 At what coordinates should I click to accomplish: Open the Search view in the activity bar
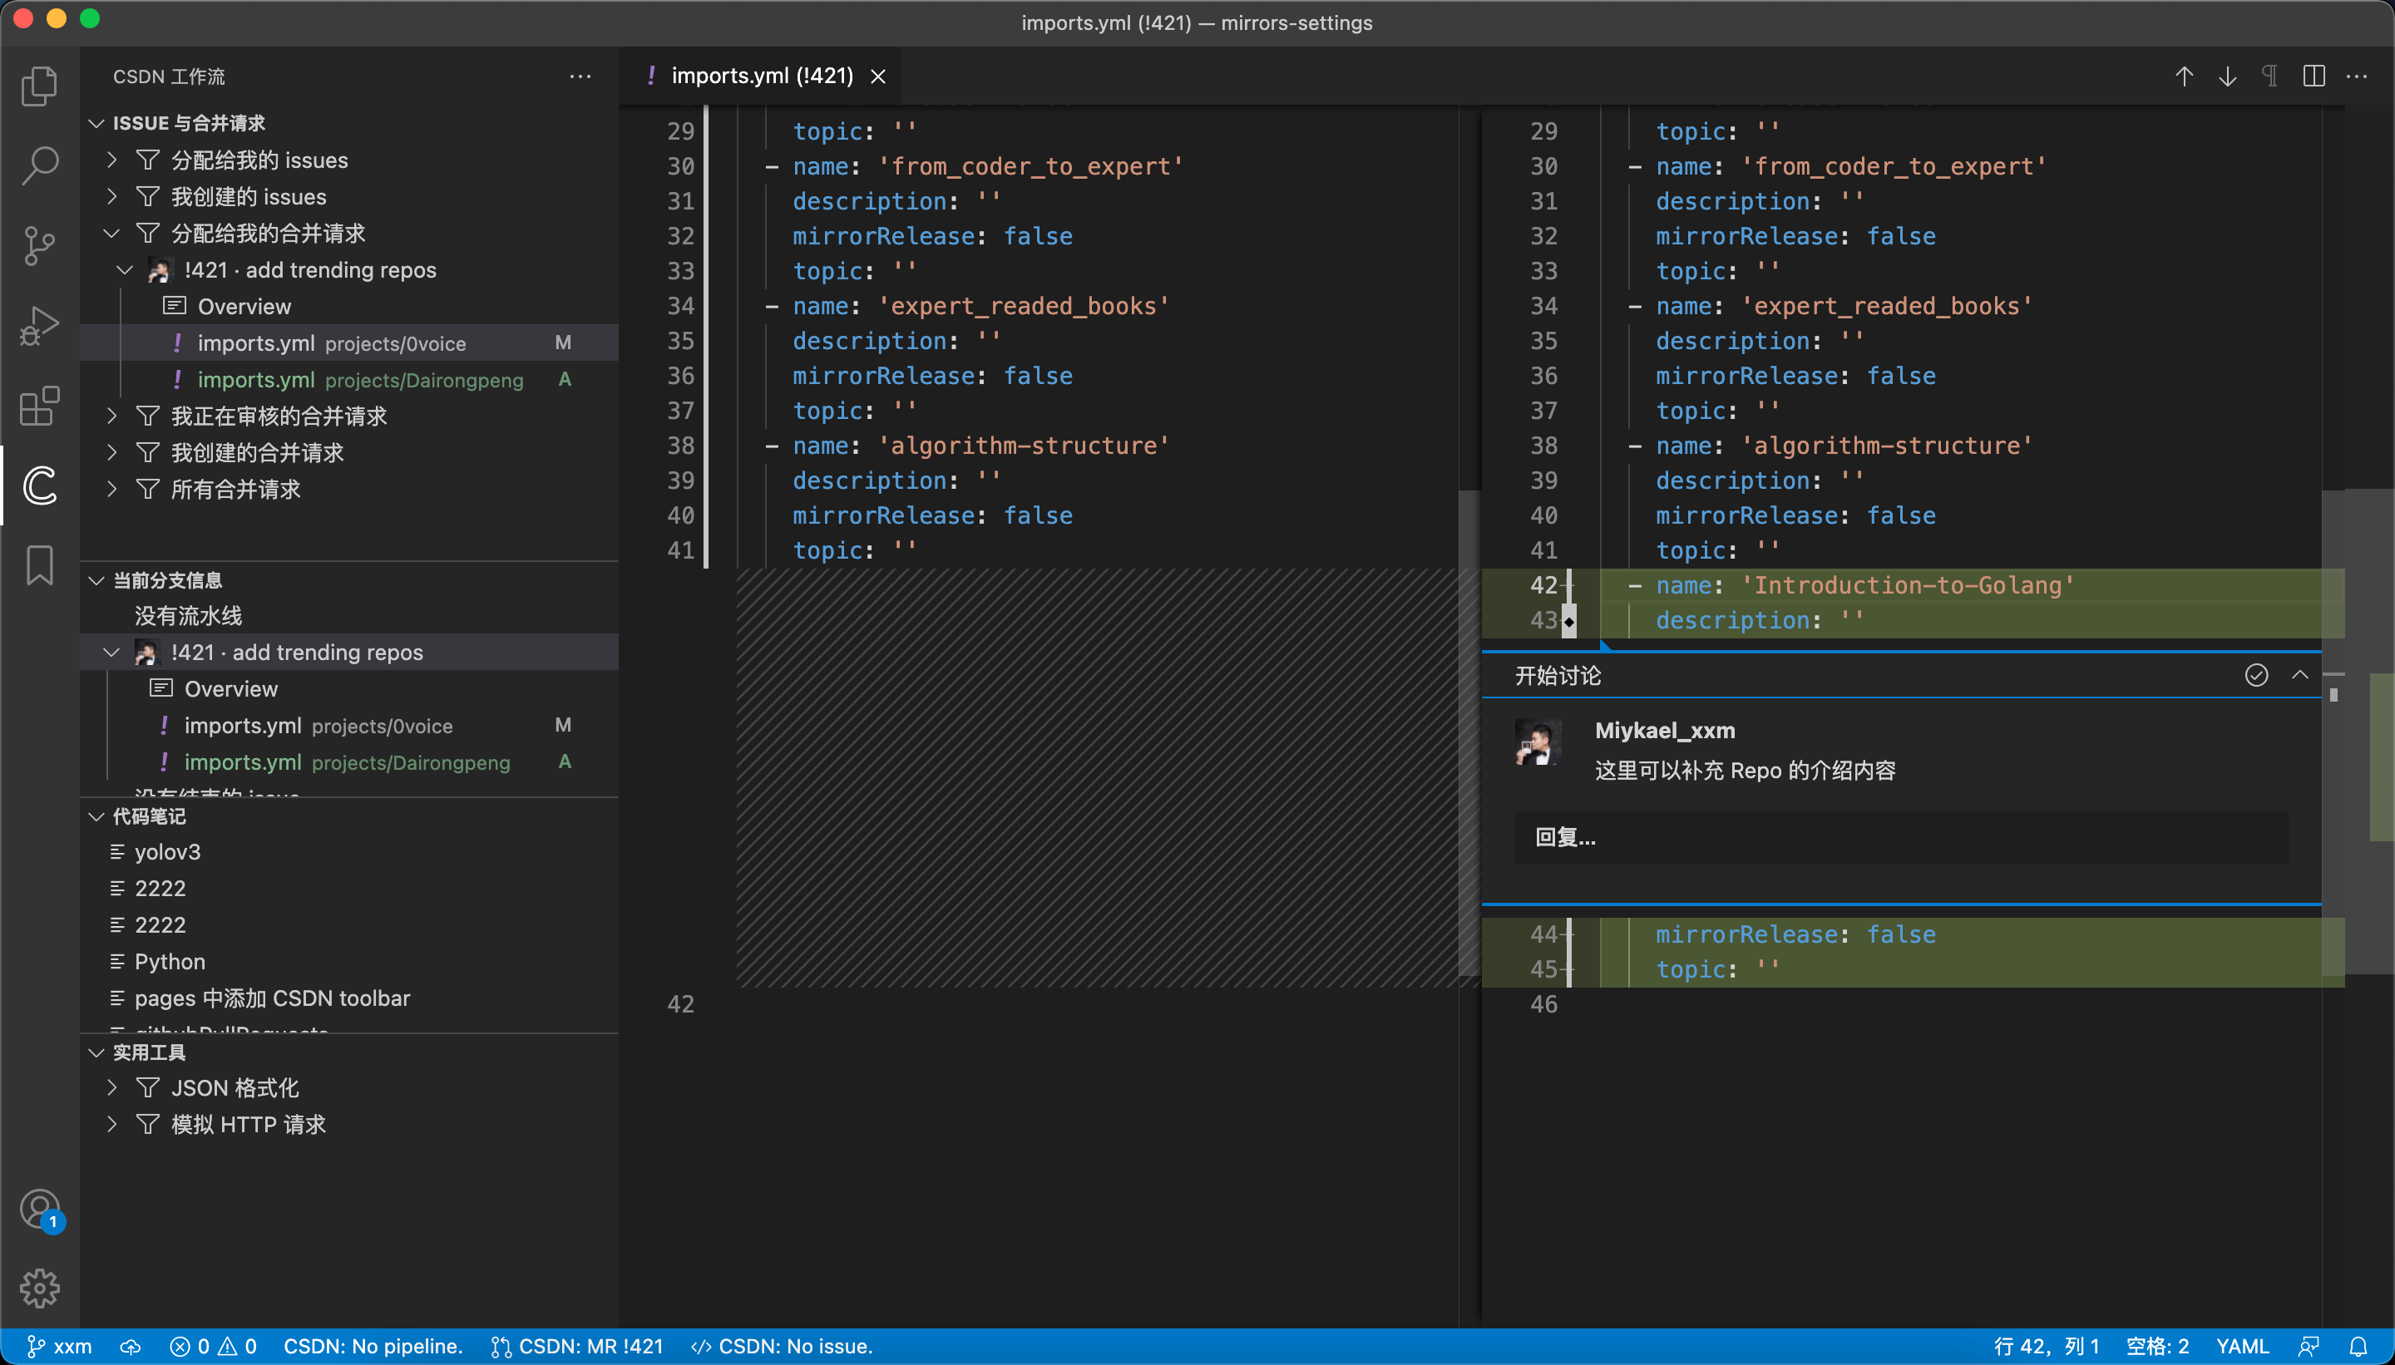tap(39, 166)
